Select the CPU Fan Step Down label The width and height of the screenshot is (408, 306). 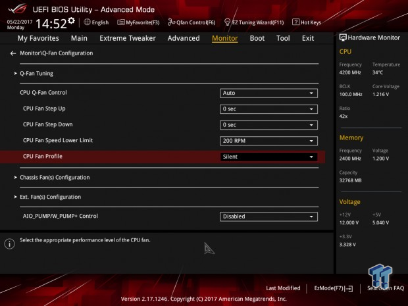pos(47,124)
